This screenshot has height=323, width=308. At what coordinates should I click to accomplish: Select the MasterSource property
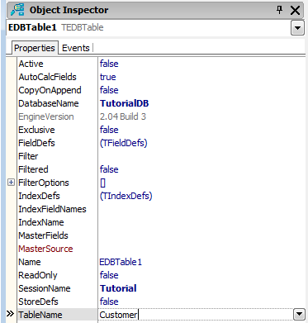pos(45,249)
